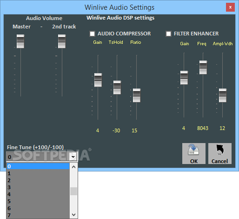Click the 'TsHold' slider label
Viewport: 239px width, 219px height.
[x=116, y=42]
